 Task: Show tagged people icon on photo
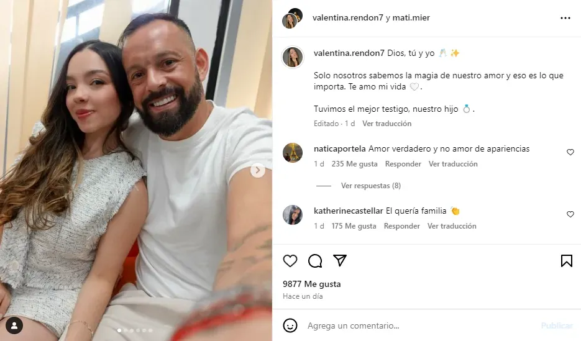pos(14,326)
